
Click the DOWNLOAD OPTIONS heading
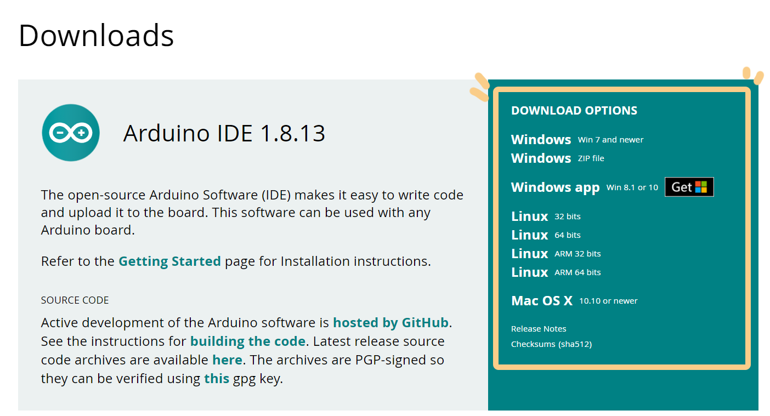pos(574,110)
